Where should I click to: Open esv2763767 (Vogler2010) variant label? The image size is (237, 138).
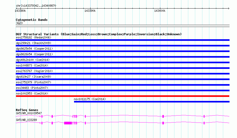click(x=34, y=71)
